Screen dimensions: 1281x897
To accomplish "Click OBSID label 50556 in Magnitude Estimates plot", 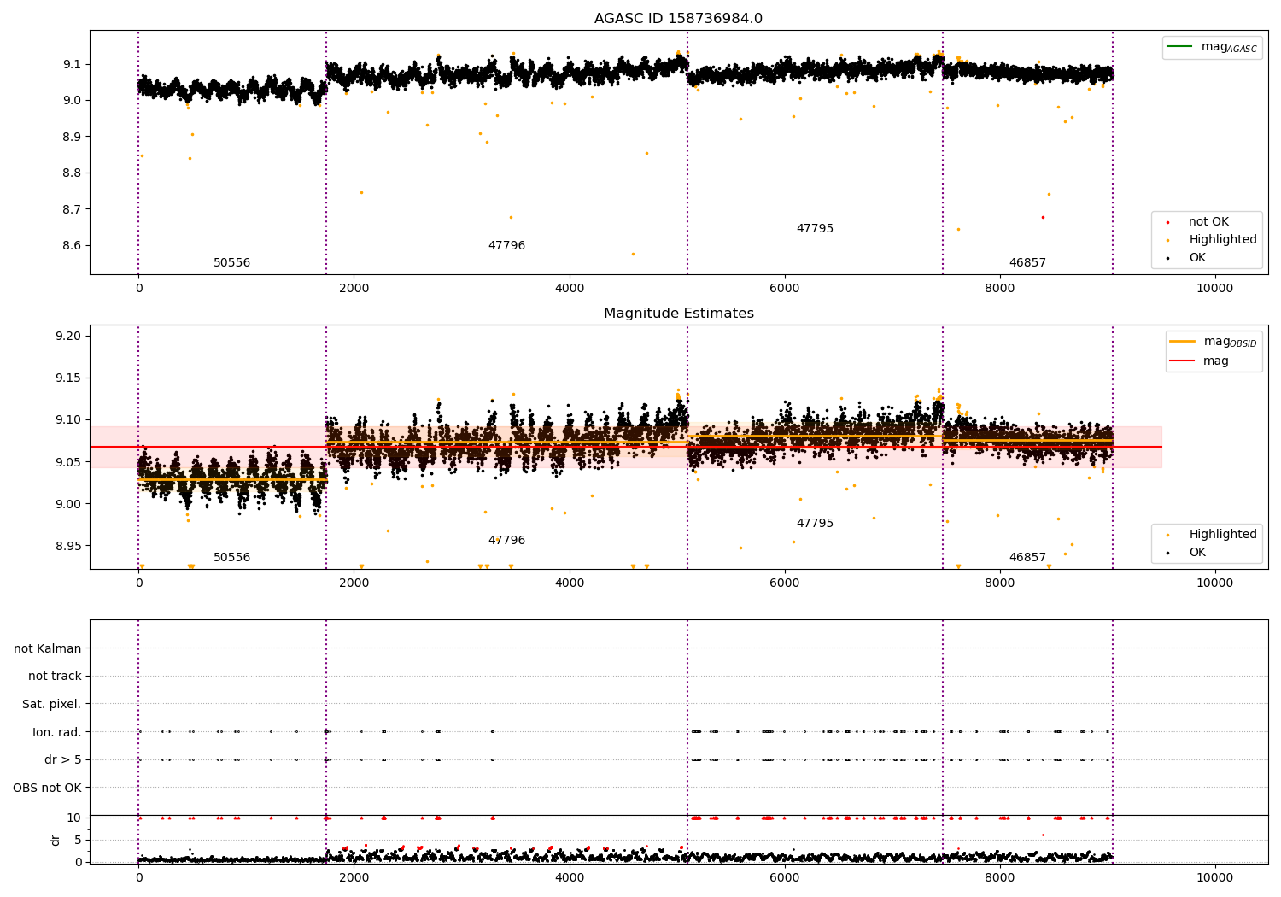I will (x=232, y=558).
